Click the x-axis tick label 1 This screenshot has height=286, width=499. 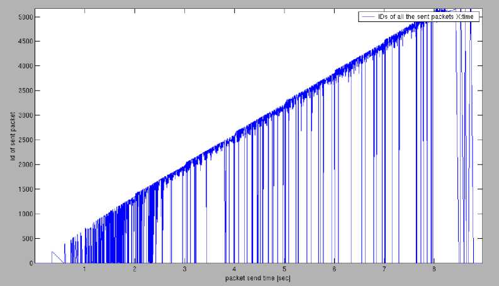84,269
